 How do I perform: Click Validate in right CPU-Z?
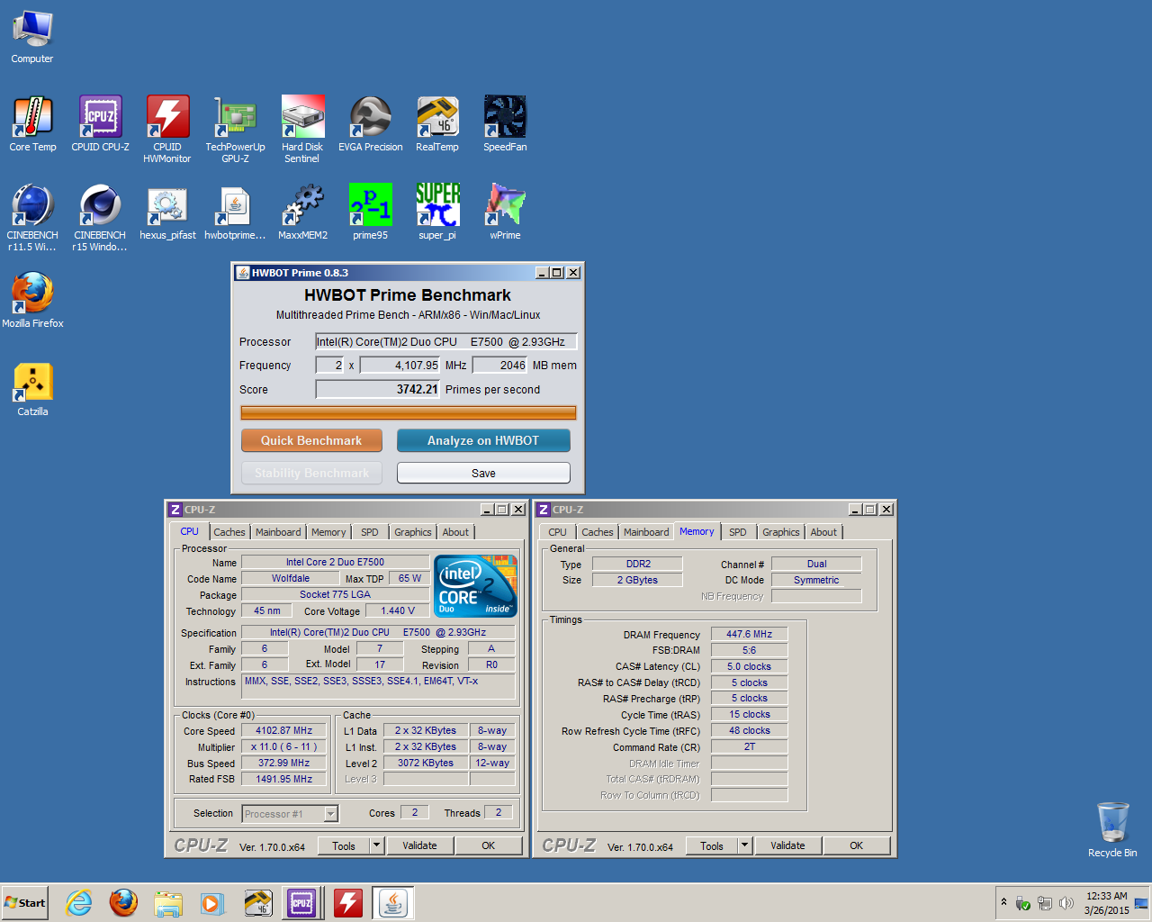click(x=787, y=845)
